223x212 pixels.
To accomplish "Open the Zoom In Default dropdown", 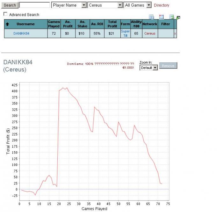I will pyautogui.click(x=149, y=68).
